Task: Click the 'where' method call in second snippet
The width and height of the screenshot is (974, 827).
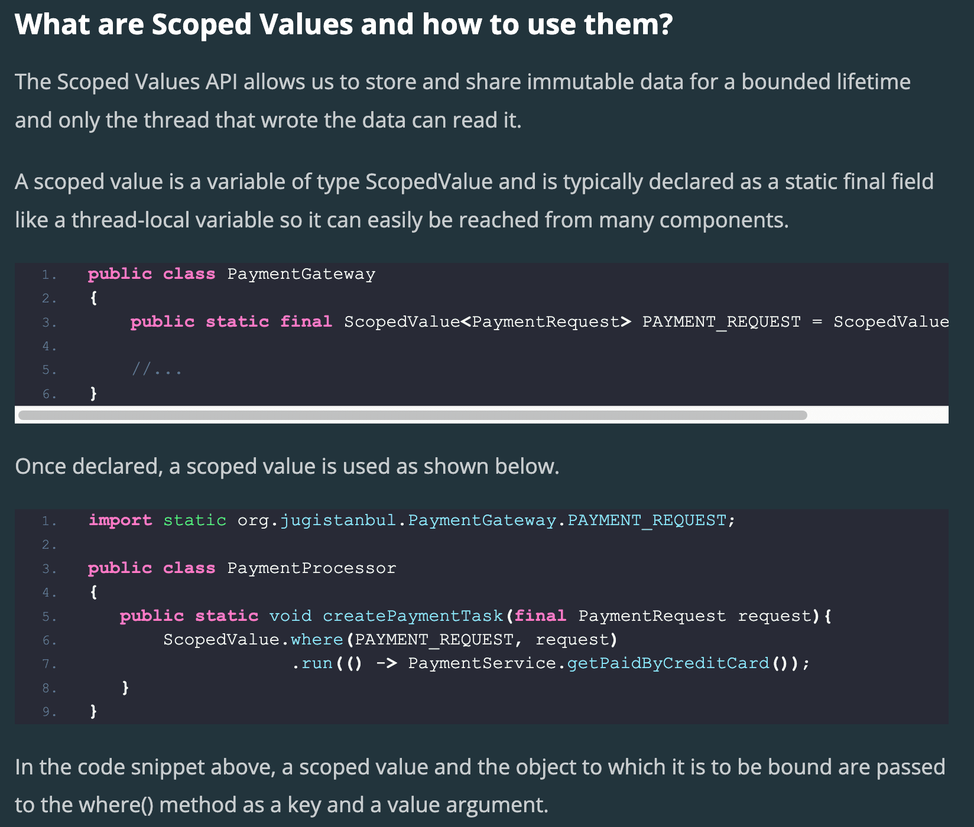Action: pos(317,640)
